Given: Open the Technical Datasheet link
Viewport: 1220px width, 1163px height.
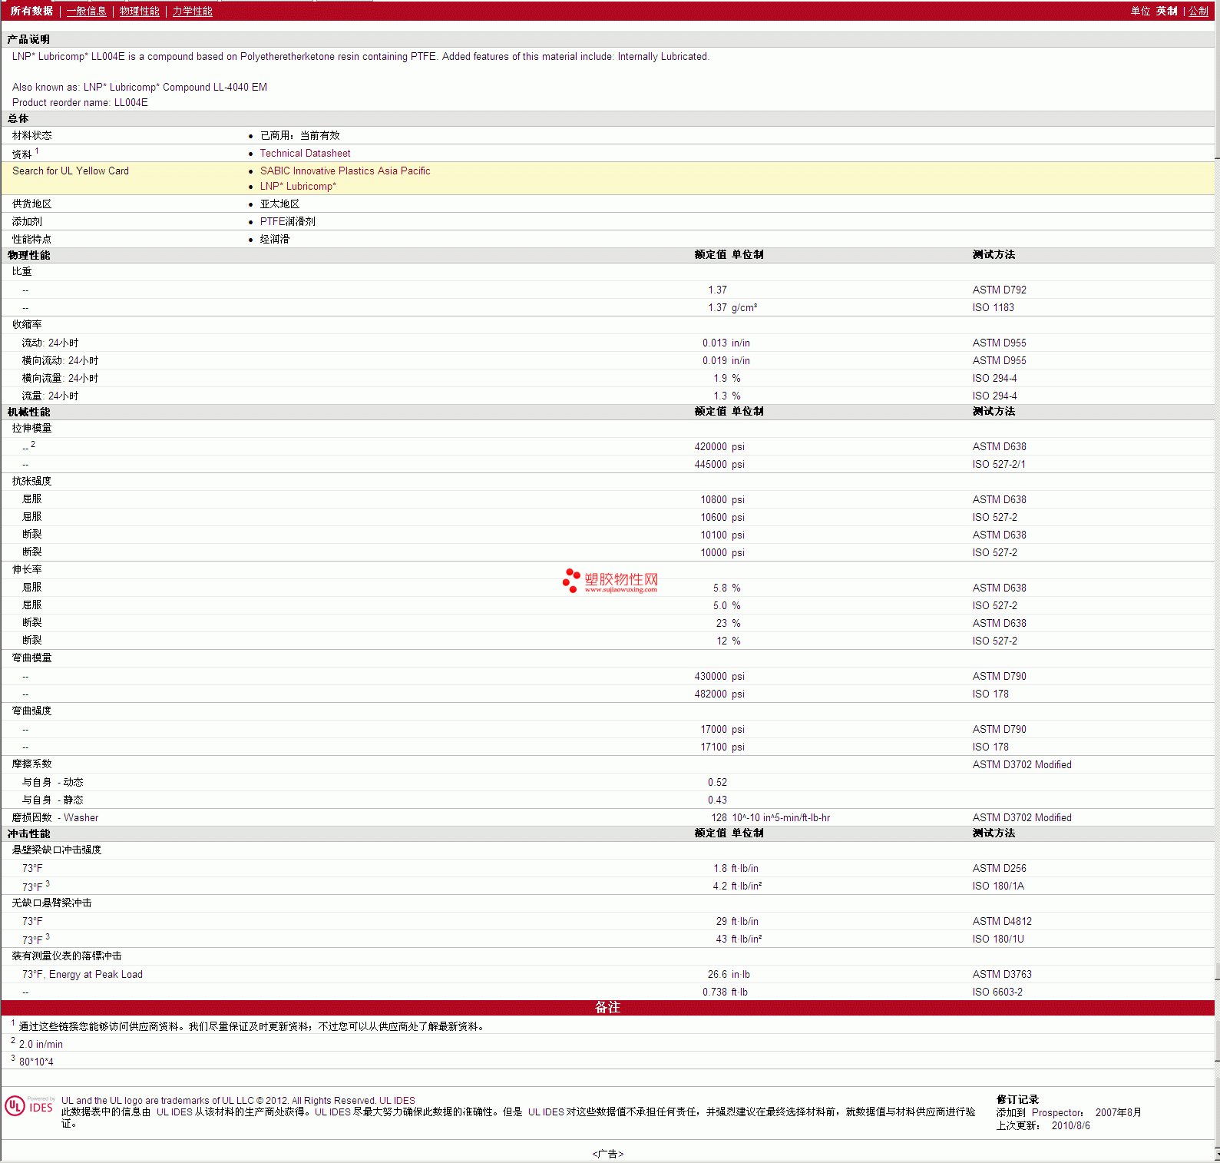Looking at the screenshot, I should point(305,154).
